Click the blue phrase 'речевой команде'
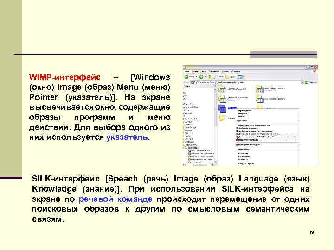The image size is (334, 250). pyautogui.click(x=116, y=199)
